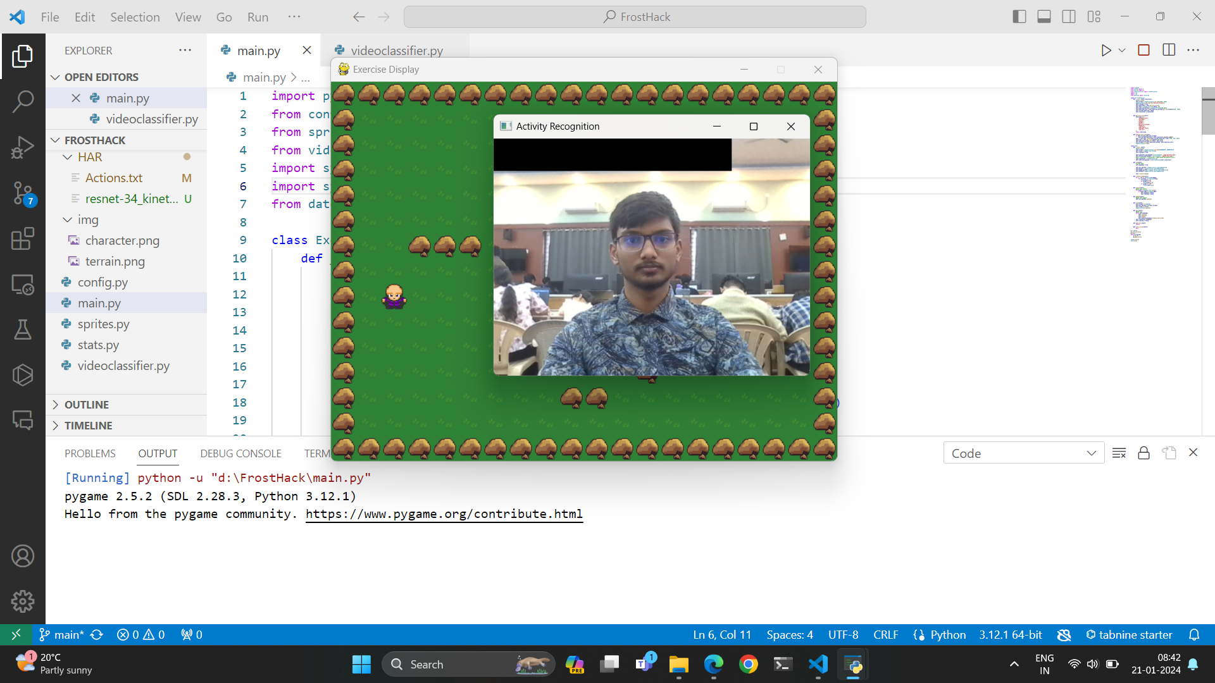Open Run and Debug view
The height and width of the screenshot is (683, 1215).
(23, 147)
